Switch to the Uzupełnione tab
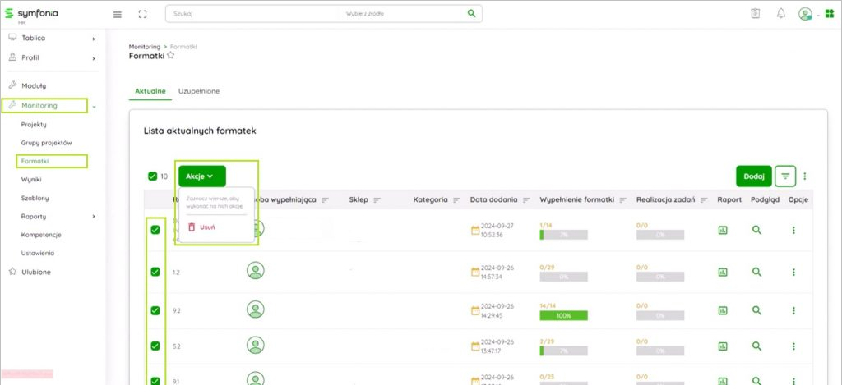 (198, 91)
